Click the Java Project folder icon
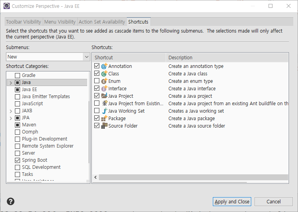This screenshot has width=298, height=212. (104, 96)
